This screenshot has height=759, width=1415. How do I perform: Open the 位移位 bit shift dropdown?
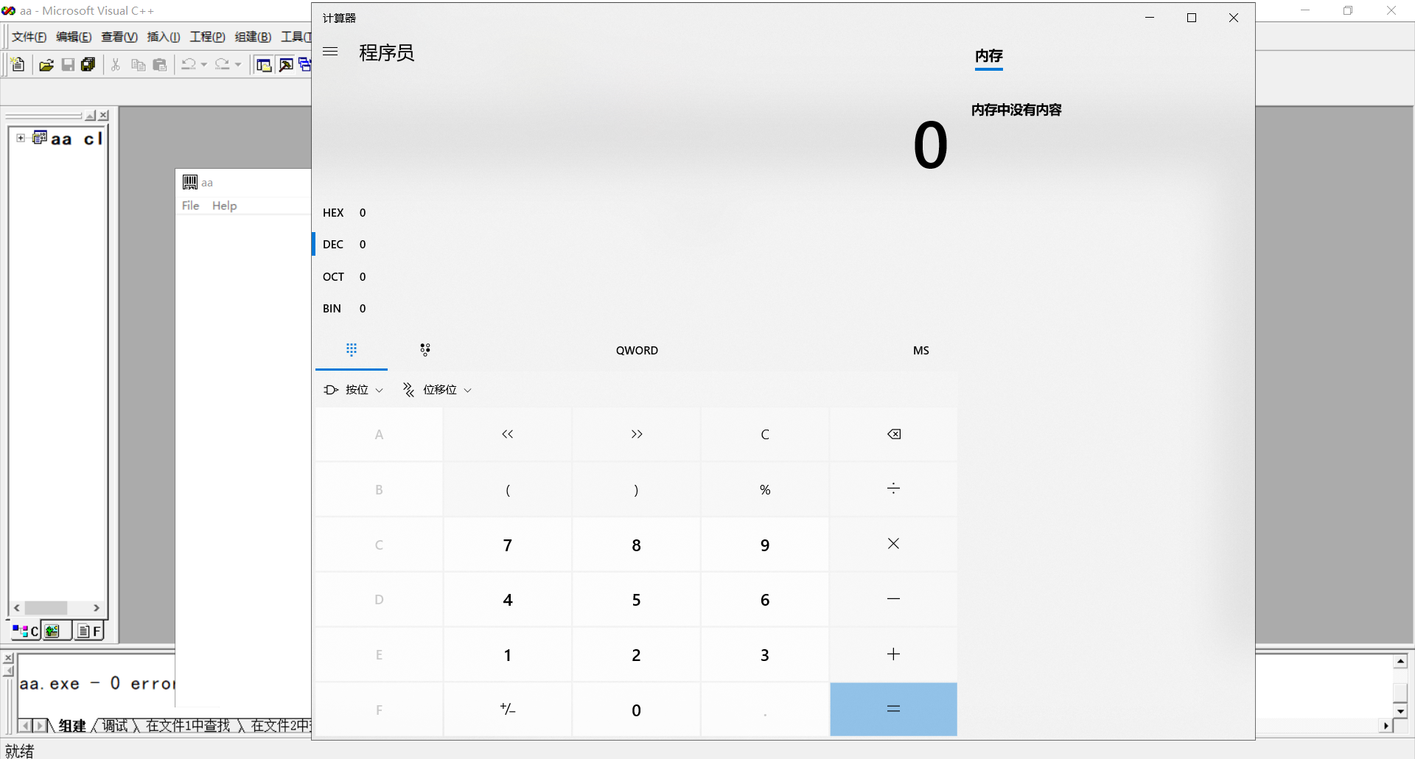tap(436, 390)
